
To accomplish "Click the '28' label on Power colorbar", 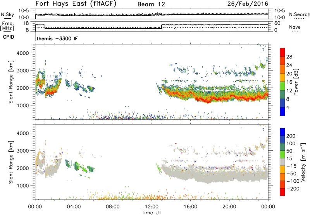I will tap(289, 57).
